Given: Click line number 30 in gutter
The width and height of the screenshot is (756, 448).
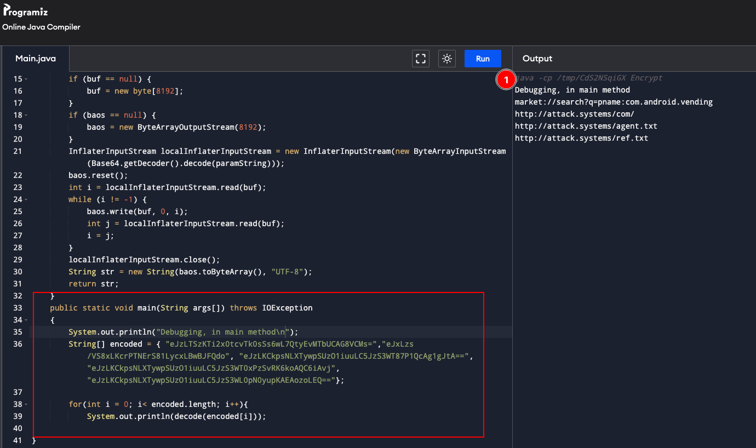Looking at the screenshot, I should (18, 272).
